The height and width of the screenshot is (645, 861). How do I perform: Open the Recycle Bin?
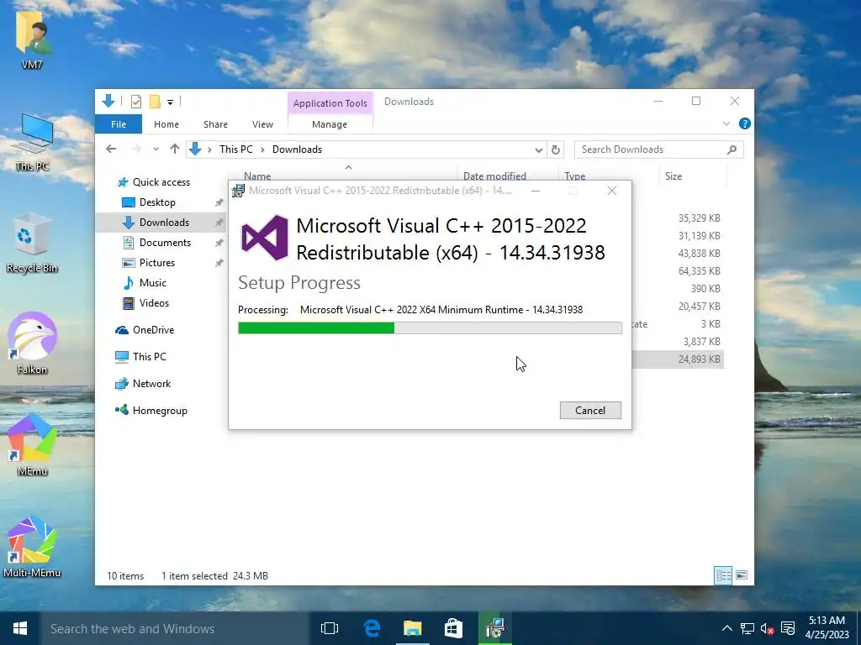(32, 244)
